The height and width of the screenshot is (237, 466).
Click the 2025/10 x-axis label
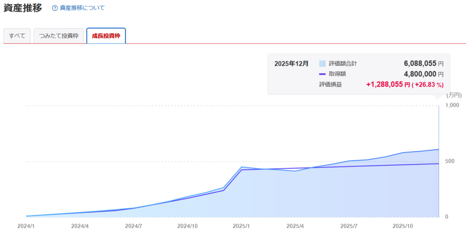tap(403, 226)
